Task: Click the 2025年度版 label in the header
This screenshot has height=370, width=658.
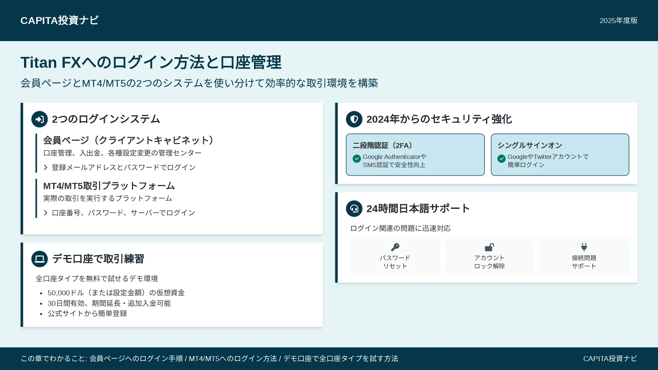Action: point(619,20)
